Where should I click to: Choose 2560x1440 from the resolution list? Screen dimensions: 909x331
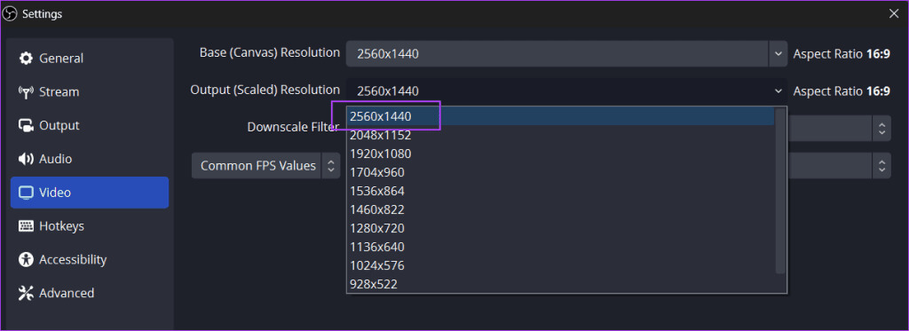561,116
